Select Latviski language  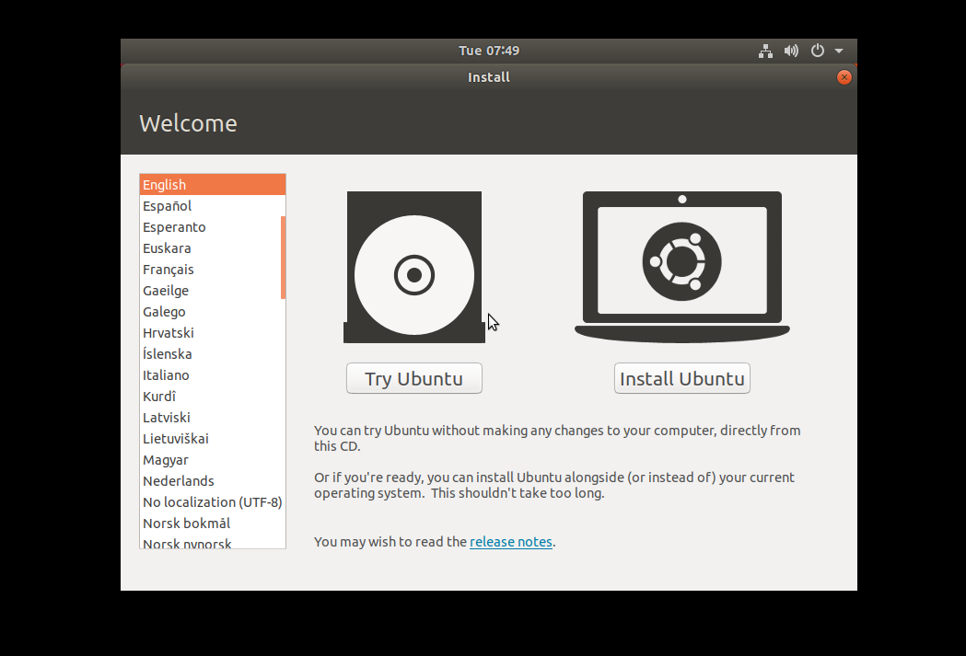(x=211, y=417)
